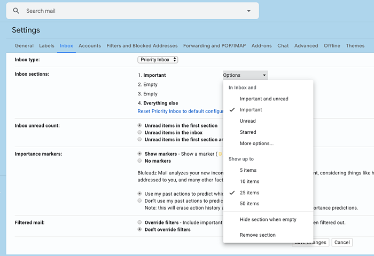Open the Themes settings tab
This screenshot has height=256, width=374.
click(355, 46)
